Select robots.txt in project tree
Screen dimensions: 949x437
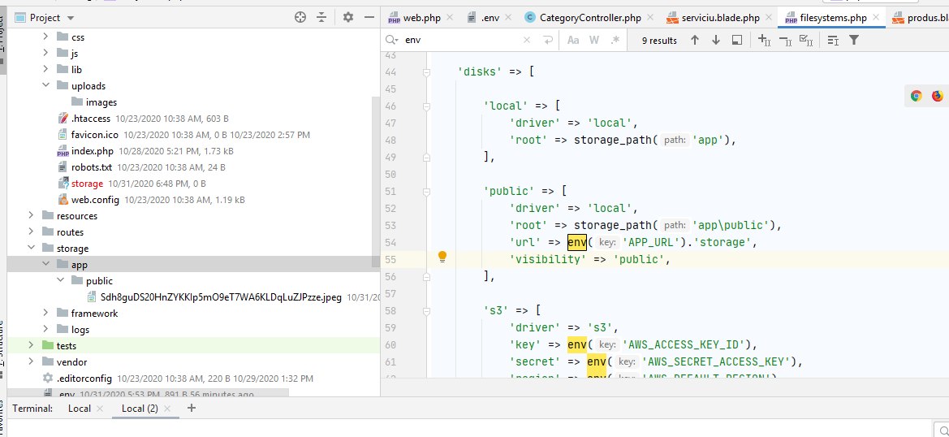(x=92, y=167)
